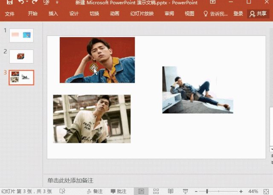Switch to Reading view icon
The image size is (273, 195).
(171, 191)
